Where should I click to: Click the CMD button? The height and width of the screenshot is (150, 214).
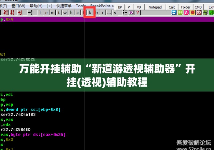(198, 7)
